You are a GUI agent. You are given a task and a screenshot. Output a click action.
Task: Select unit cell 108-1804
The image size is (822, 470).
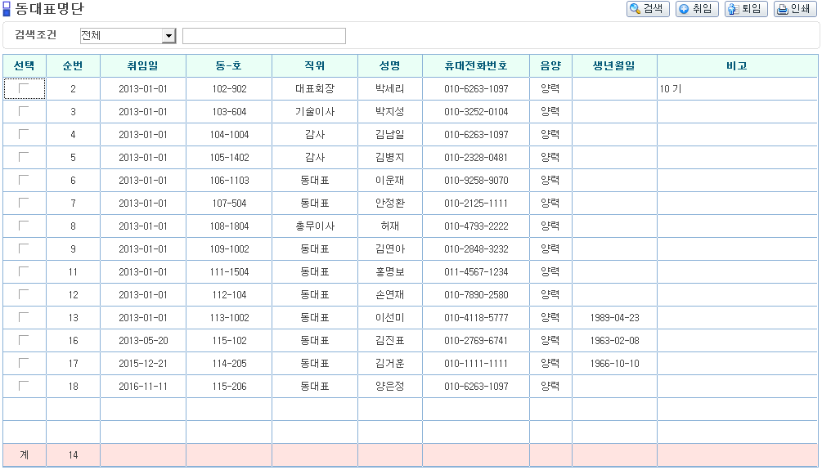(x=229, y=226)
